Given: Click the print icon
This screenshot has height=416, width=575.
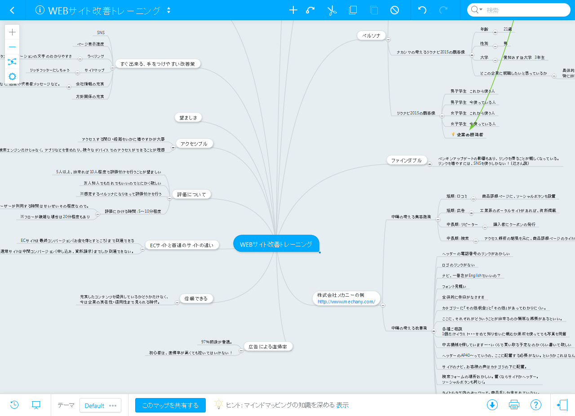Looking at the screenshot, I should [x=514, y=405].
